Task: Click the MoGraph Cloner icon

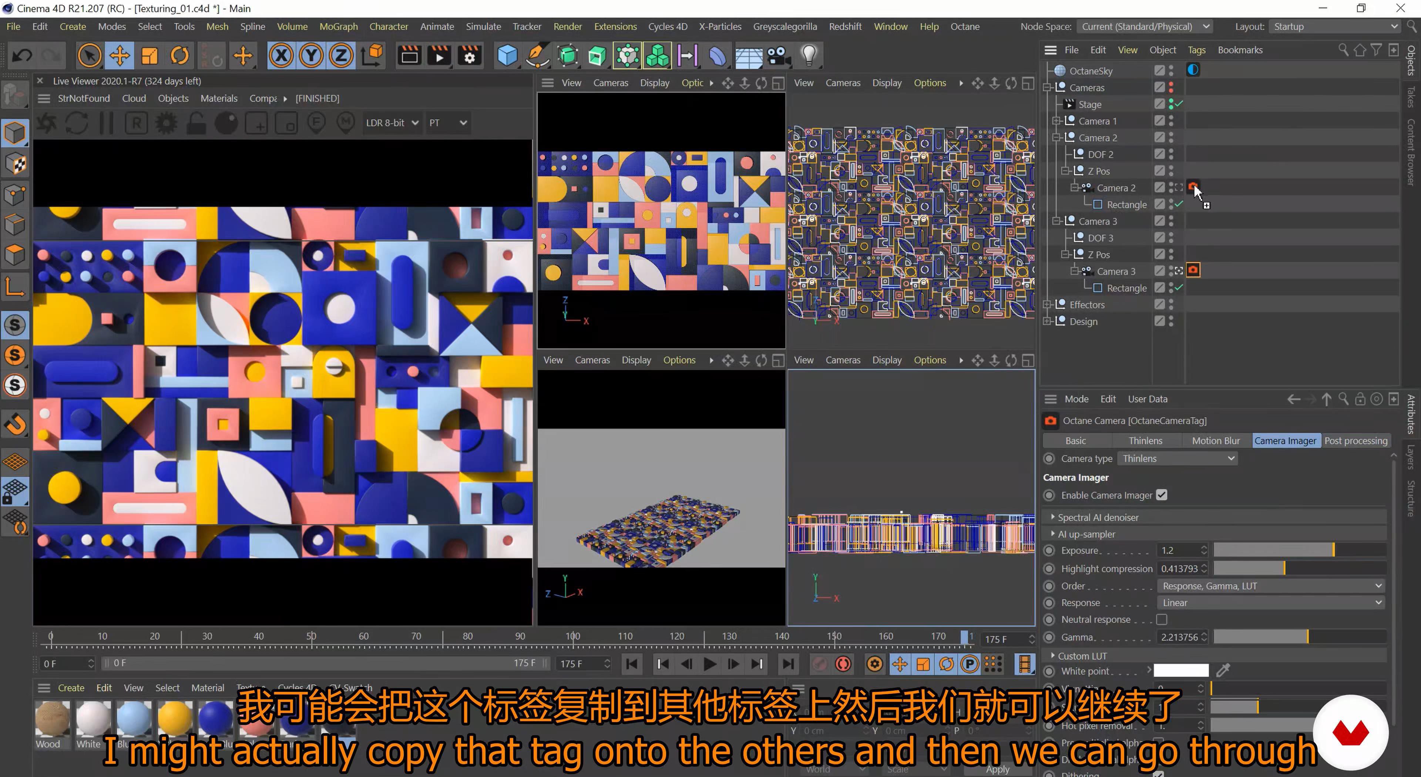Action: 657,56
